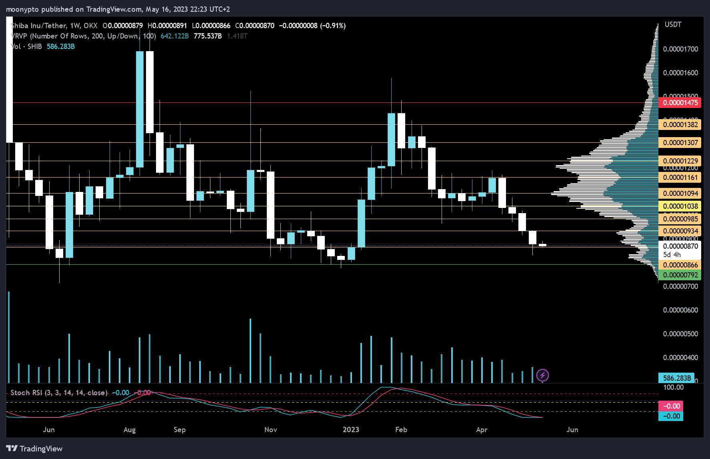Click the Feb label on time axis
The width and height of the screenshot is (710, 459).
pos(401,429)
